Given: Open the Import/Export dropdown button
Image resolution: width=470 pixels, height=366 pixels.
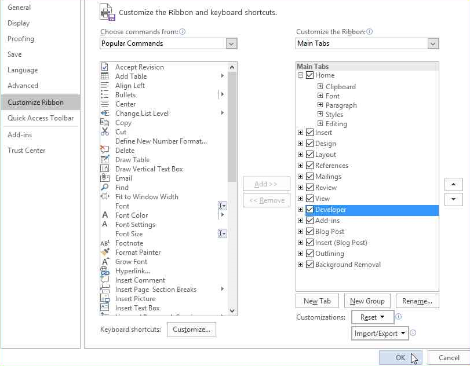Looking at the screenshot, I should coord(380,333).
